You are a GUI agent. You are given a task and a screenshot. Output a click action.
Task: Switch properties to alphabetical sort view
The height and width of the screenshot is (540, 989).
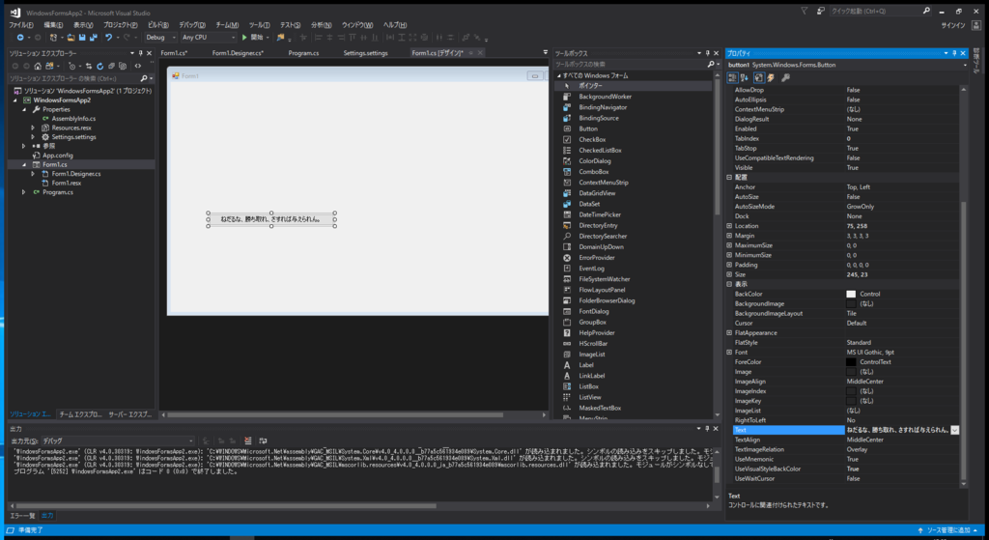(x=745, y=77)
